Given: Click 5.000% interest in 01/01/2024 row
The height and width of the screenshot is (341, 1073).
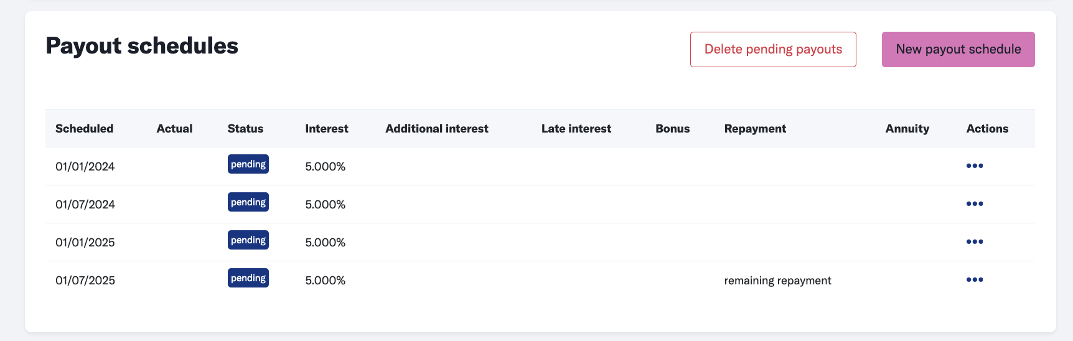Looking at the screenshot, I should point(326,167).
